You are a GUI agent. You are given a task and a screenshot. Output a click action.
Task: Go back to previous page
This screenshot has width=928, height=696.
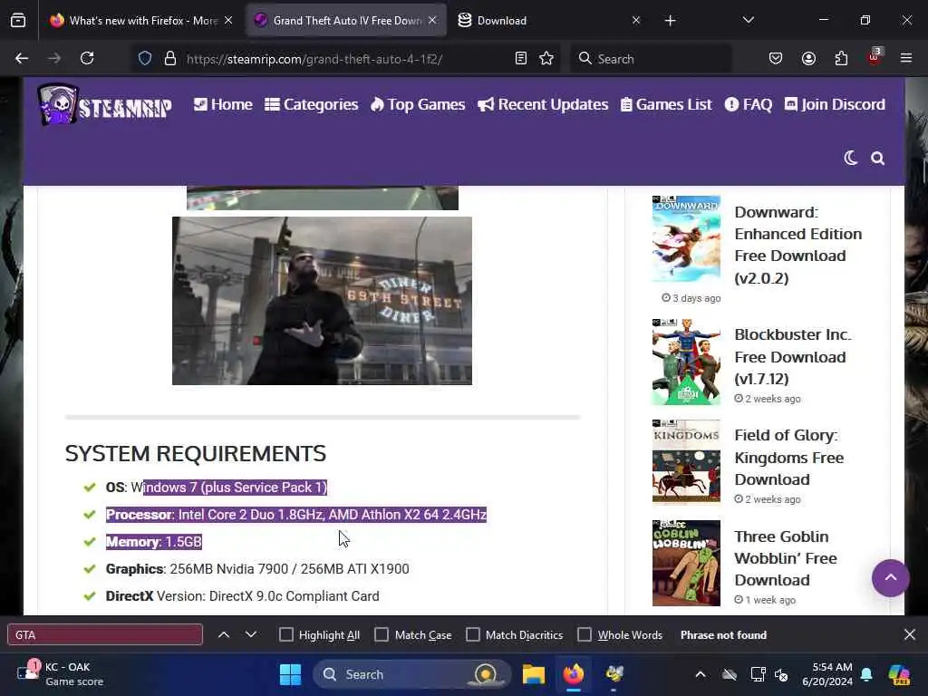[x=22, y=59]
